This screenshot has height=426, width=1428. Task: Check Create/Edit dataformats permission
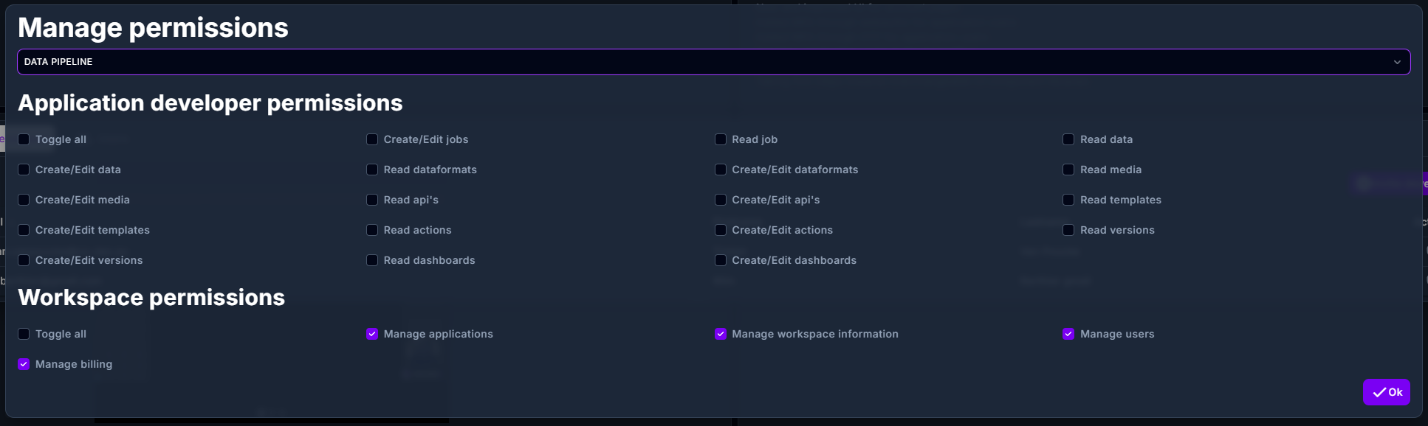tap(721, 170)
